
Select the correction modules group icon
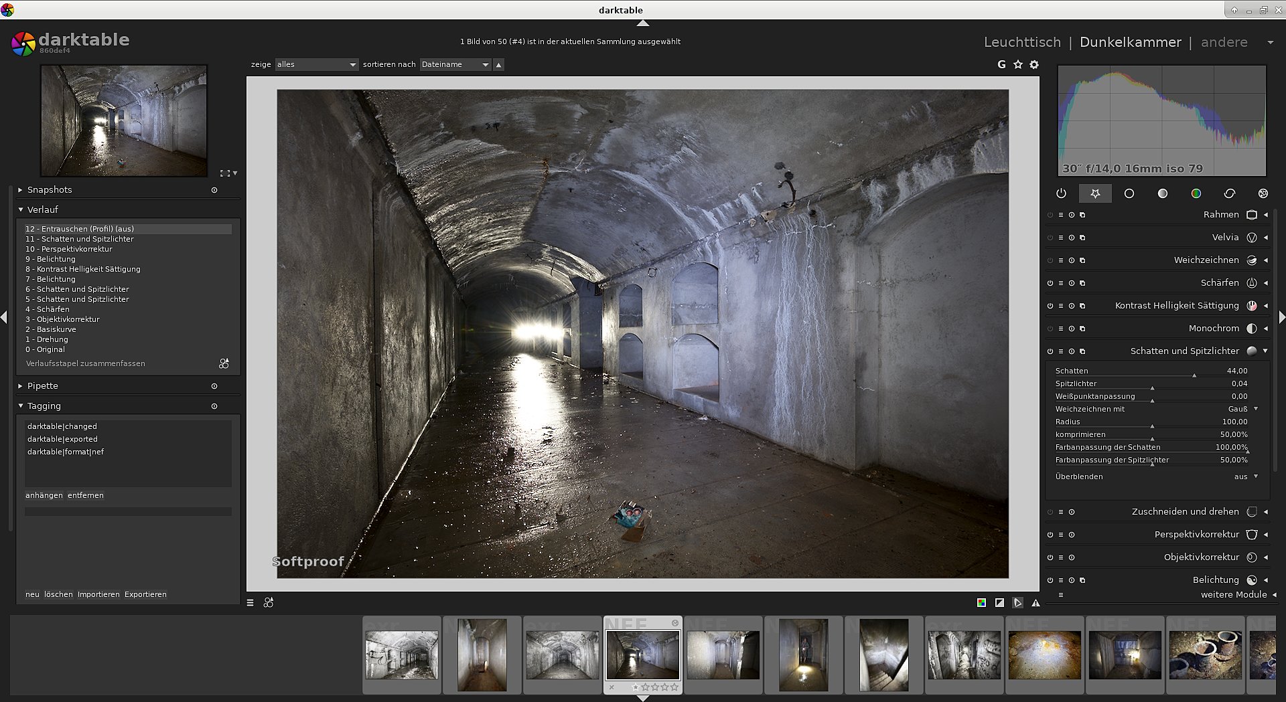click(1230, 193)
